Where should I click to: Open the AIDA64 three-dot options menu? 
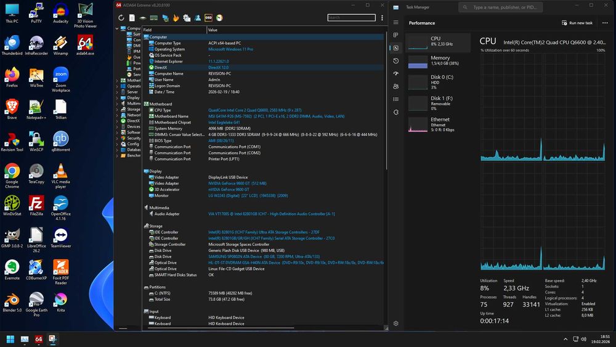point(382,18)
